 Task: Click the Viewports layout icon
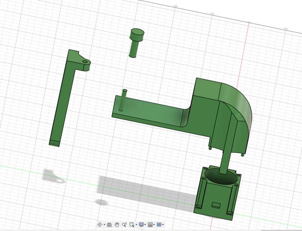tap(159, 225)
